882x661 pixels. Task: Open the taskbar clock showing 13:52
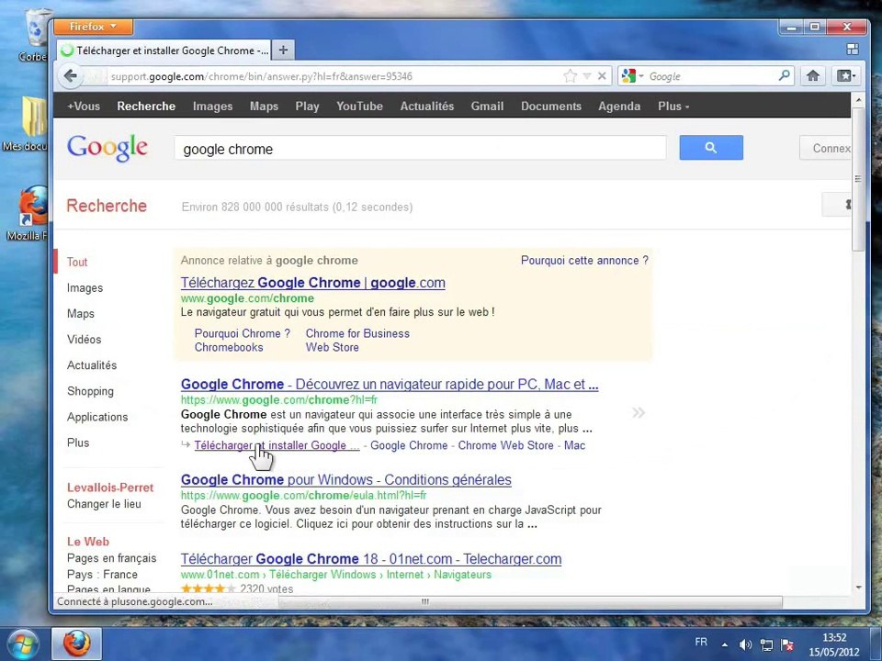coord(834,644)
